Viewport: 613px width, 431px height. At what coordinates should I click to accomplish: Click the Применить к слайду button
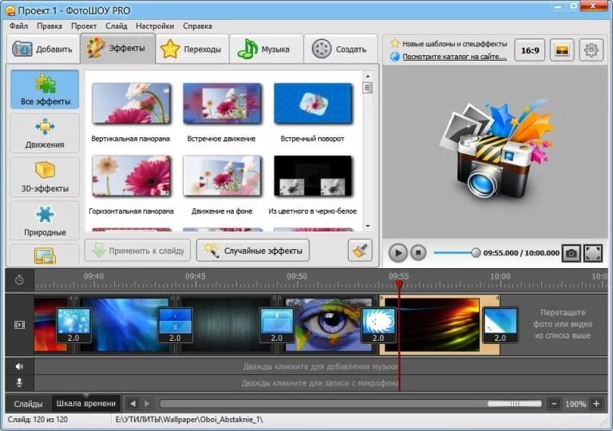pyautogui.click(x=137, y=251)
